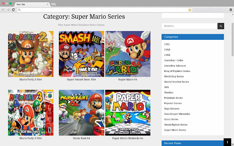Reload the page with refresh icon
The image size is (234, 146).
coord(14,10)
